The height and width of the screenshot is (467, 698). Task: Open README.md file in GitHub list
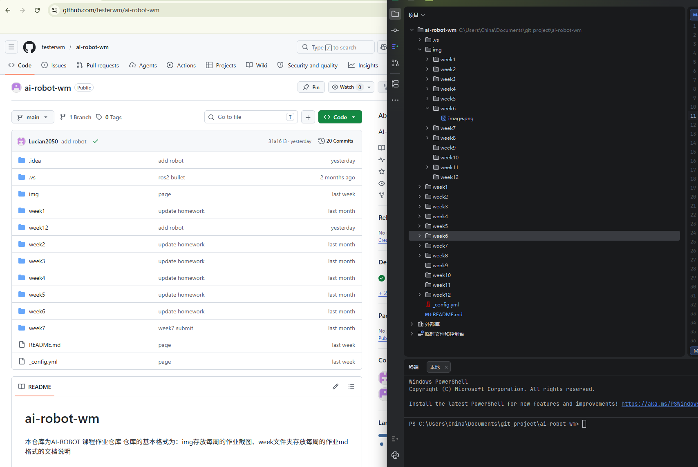(45, 345)
